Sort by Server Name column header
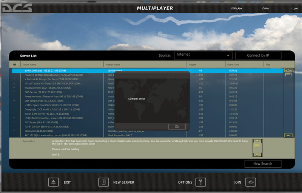 (29, 65)
